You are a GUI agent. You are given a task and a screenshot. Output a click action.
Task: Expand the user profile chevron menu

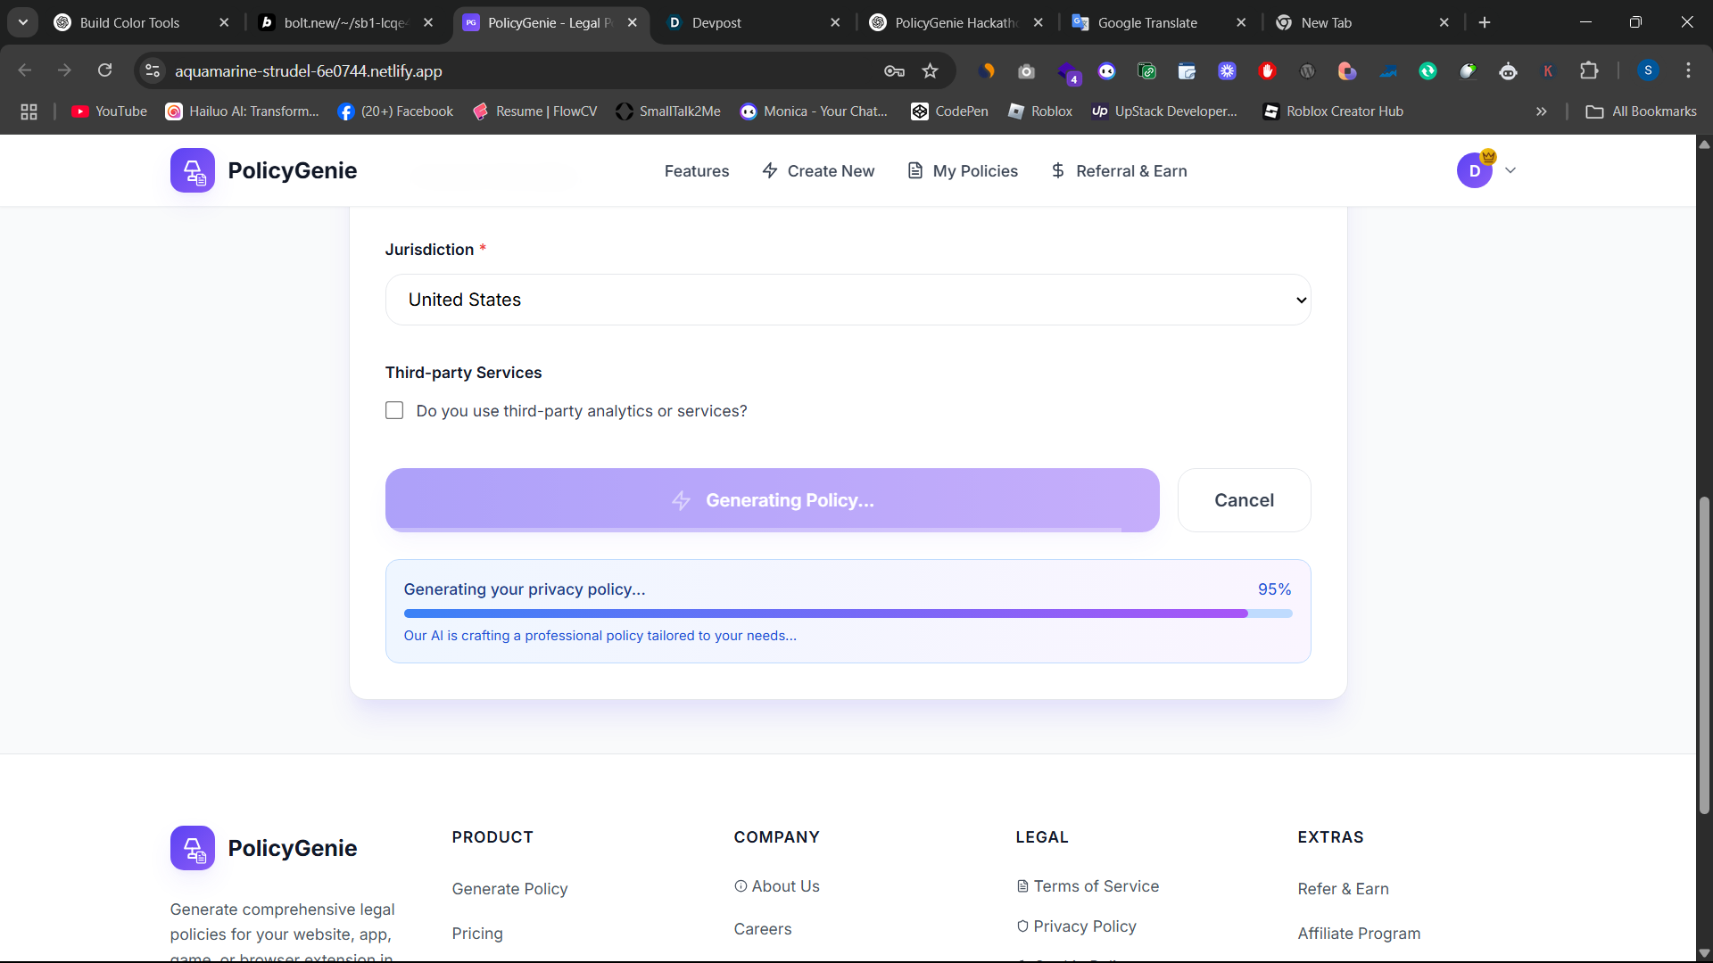coord(1510,170)
